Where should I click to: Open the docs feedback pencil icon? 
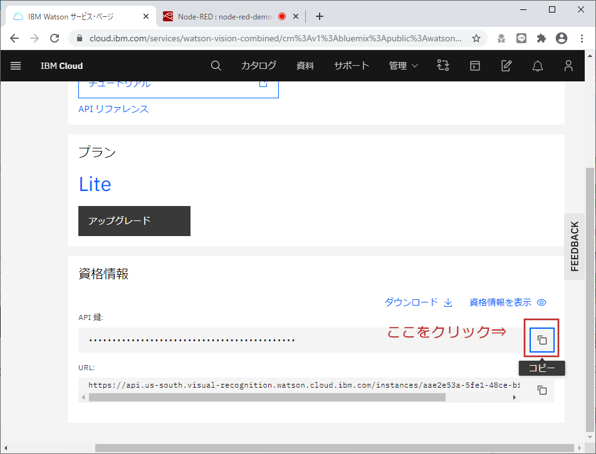pos(506,66)
